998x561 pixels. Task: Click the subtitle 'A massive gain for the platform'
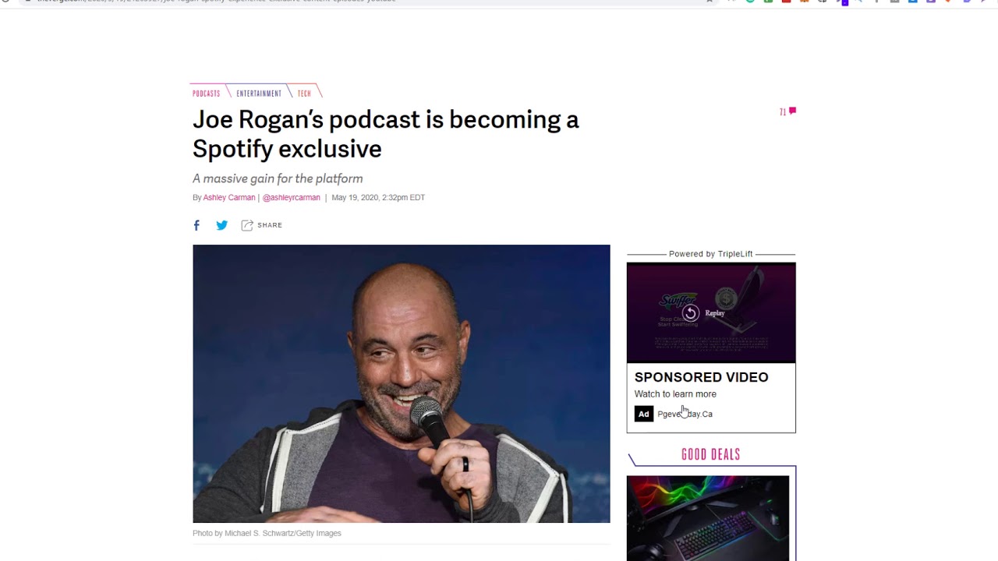pyautogui.click(x=278, y=178)
